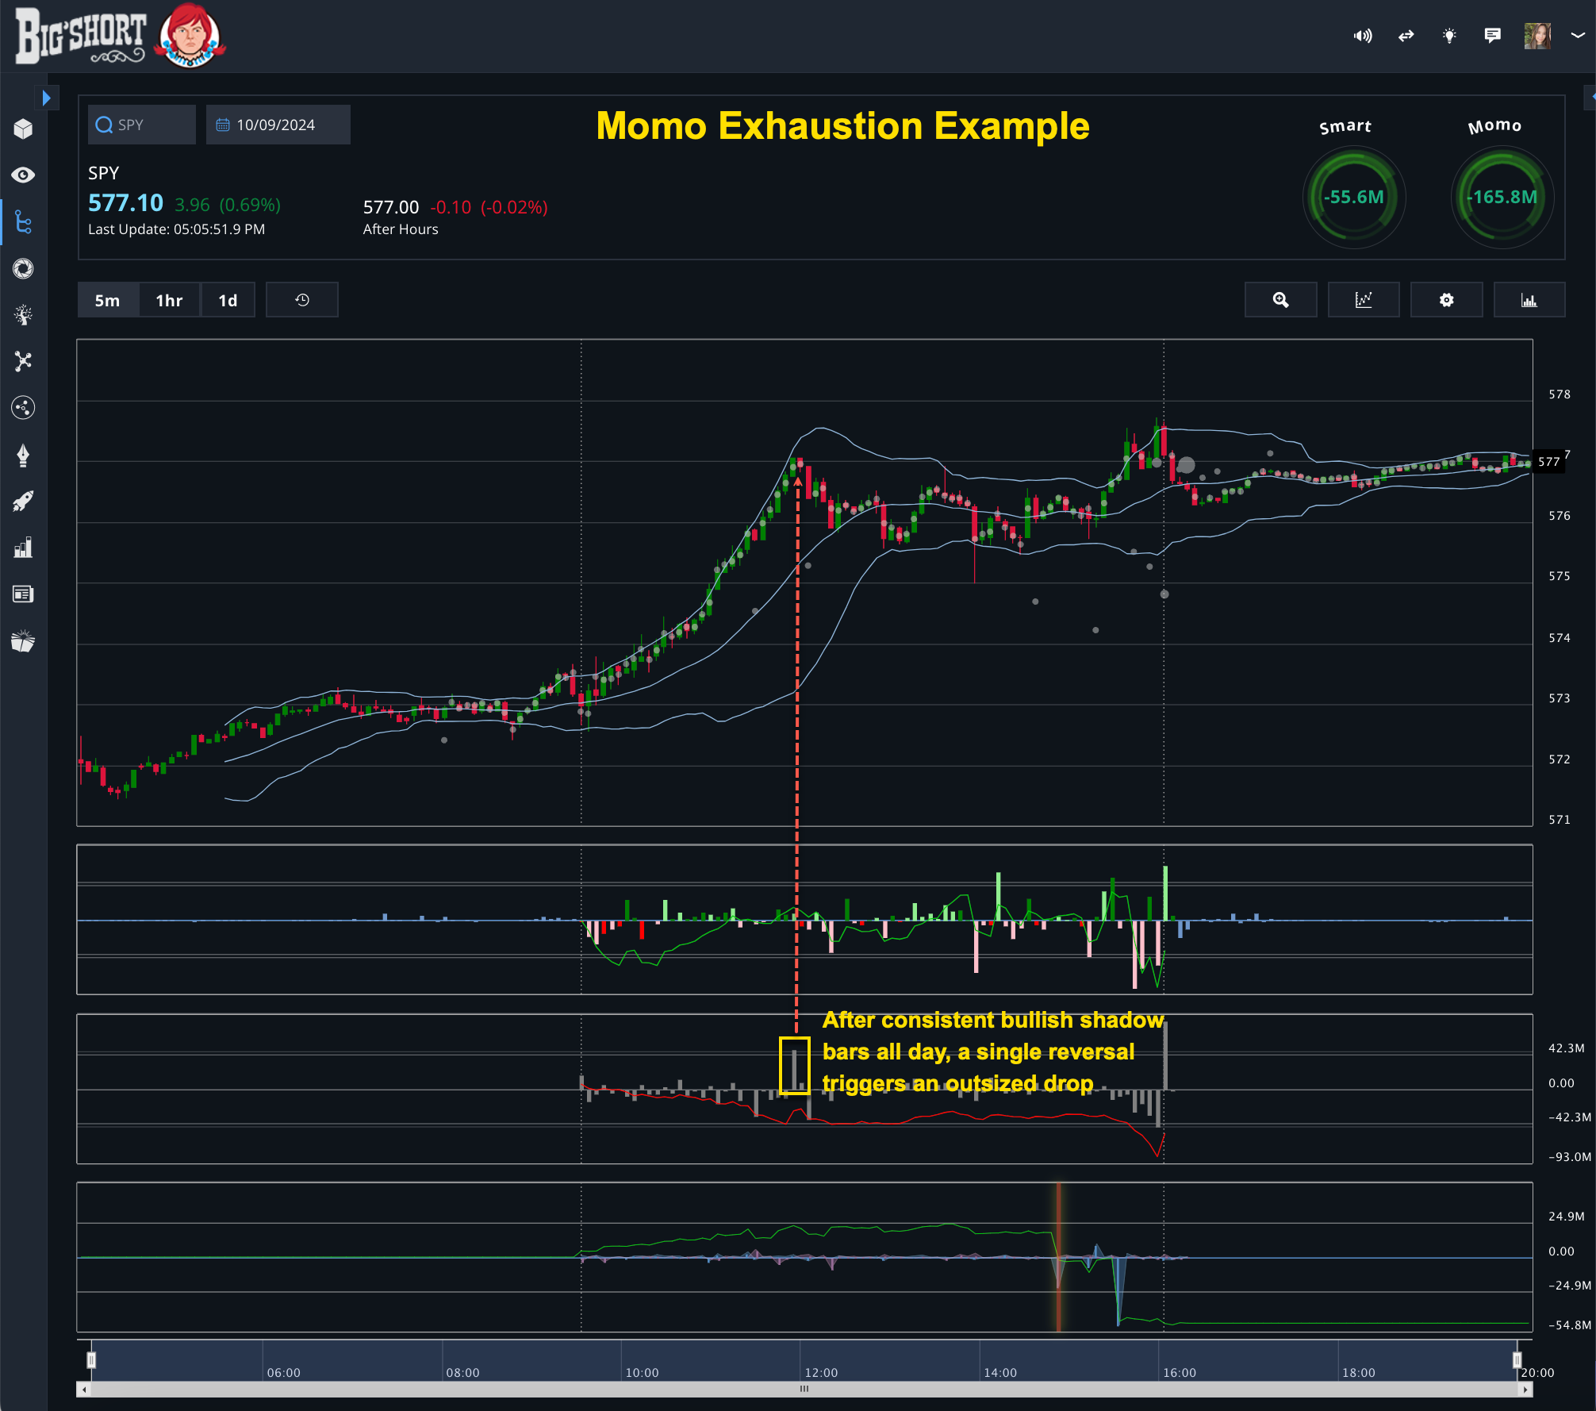1596x1411 pixels.
Task: Click the 3D cube sidebar icon
Action: (x=23, y=129)
